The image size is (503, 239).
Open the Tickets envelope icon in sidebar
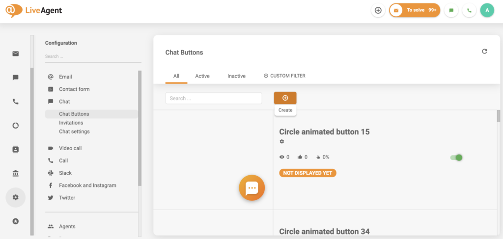16,53
